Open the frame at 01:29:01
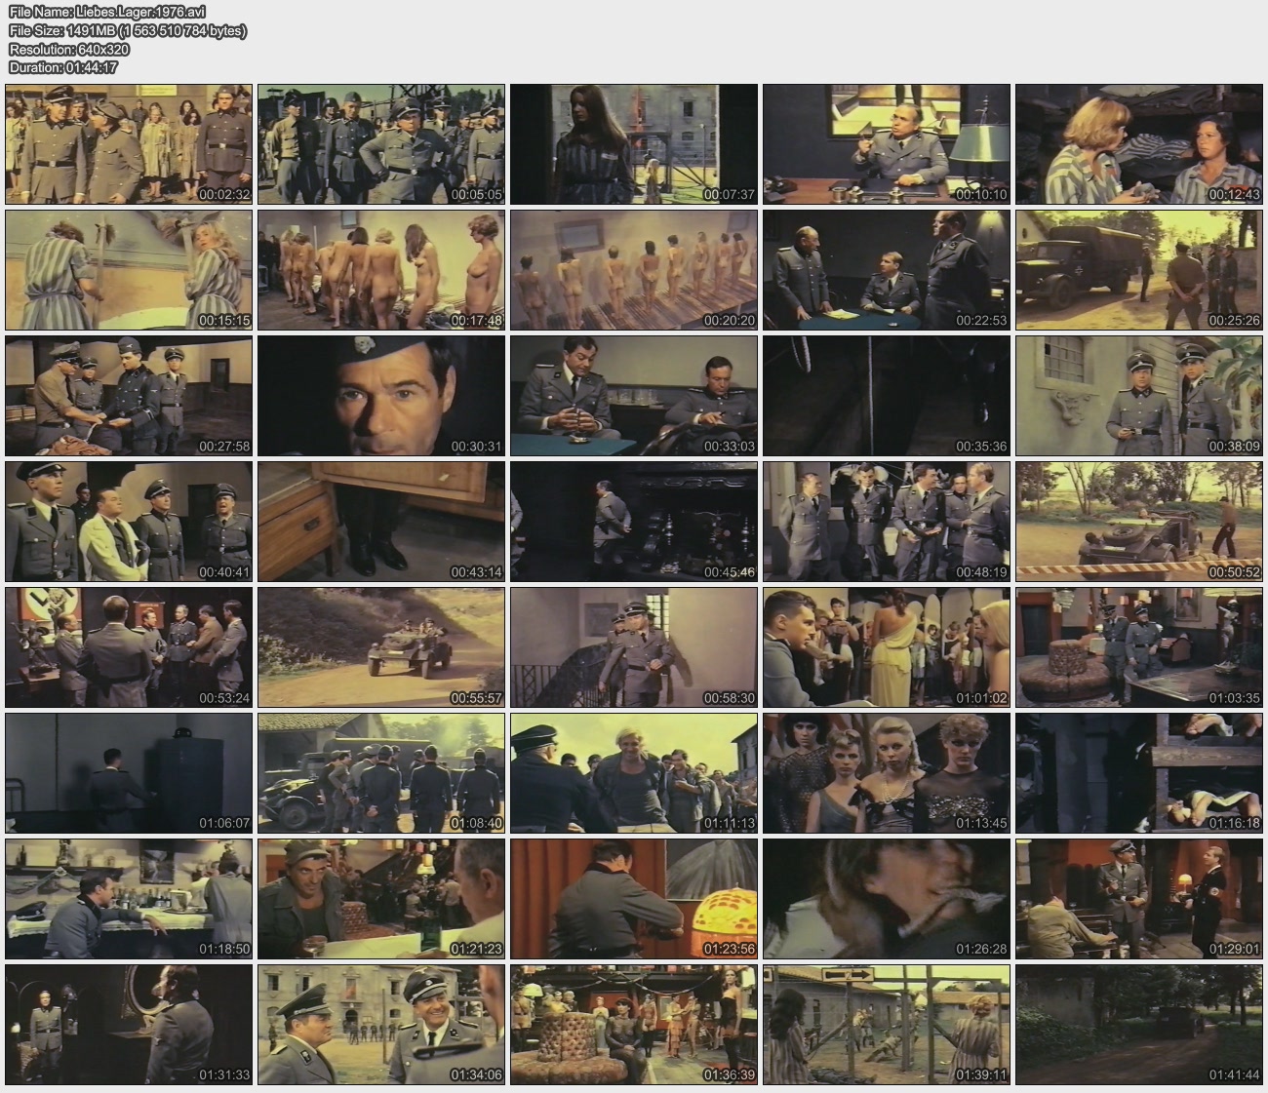Image resolution: width=1268 pixels, height=1093 pixels. (1139, 899)
